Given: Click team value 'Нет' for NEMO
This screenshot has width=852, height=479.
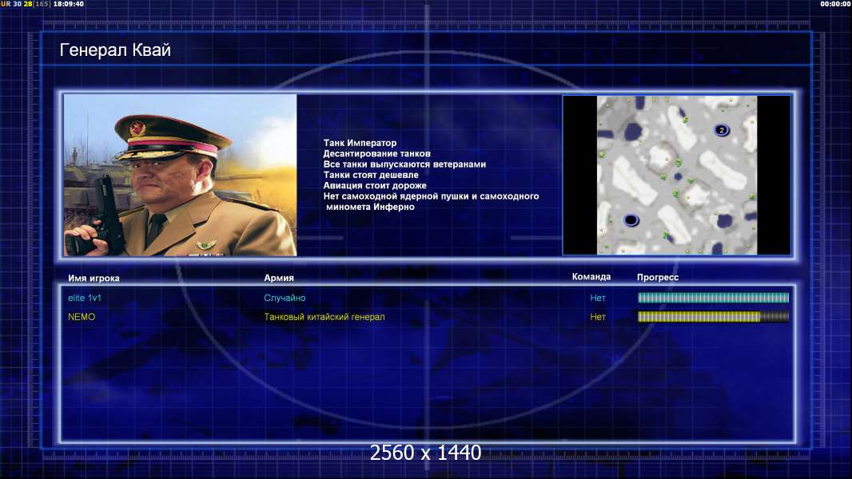Looking at the screenshot, I should (x=598, y=317).
